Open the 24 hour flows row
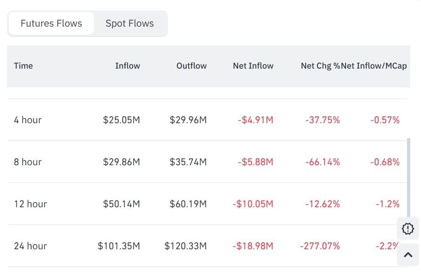 coord(30,246)
